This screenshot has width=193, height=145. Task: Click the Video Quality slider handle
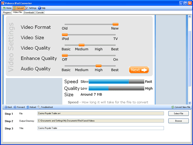pos(82,45)
